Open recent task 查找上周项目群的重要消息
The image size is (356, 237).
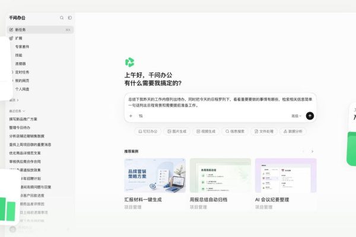tap(30, 145)
